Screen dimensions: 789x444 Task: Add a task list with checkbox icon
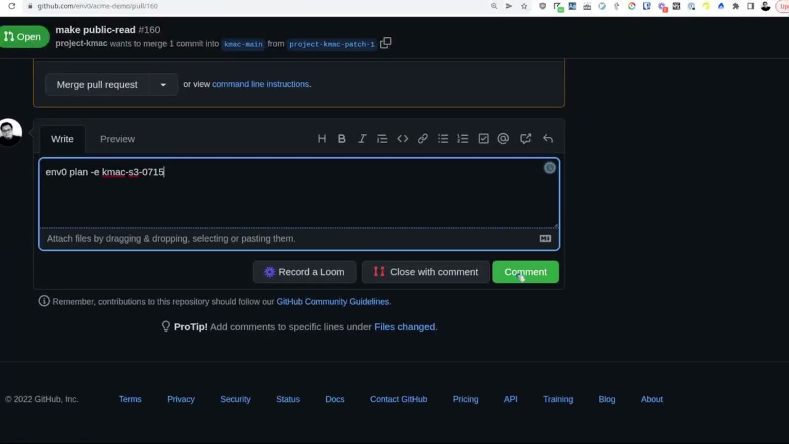pyautogui.click(x=483, y=139)
